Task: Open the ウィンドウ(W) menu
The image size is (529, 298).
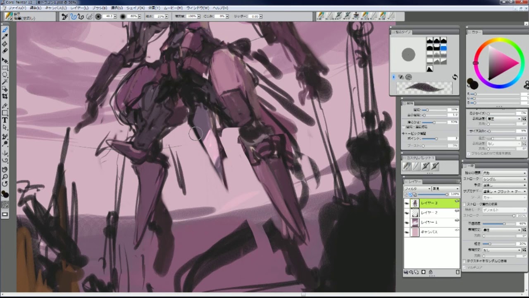Action: tap(198, 8)
